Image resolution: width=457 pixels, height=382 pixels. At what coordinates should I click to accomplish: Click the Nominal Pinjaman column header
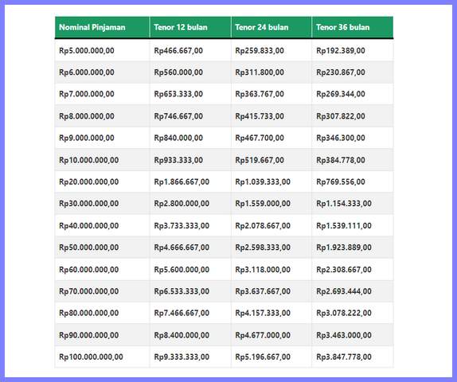pos(102,27)
